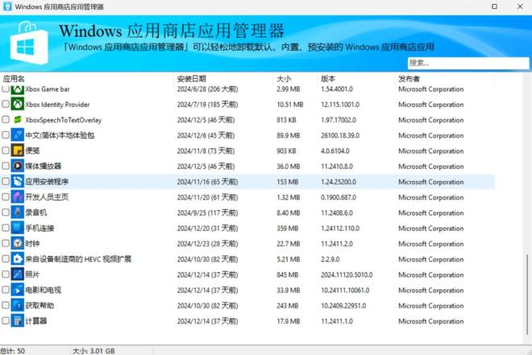The image size is (532, 355).
Task: Click version 2024.11120.5010.0
Action: click(347, 275)
